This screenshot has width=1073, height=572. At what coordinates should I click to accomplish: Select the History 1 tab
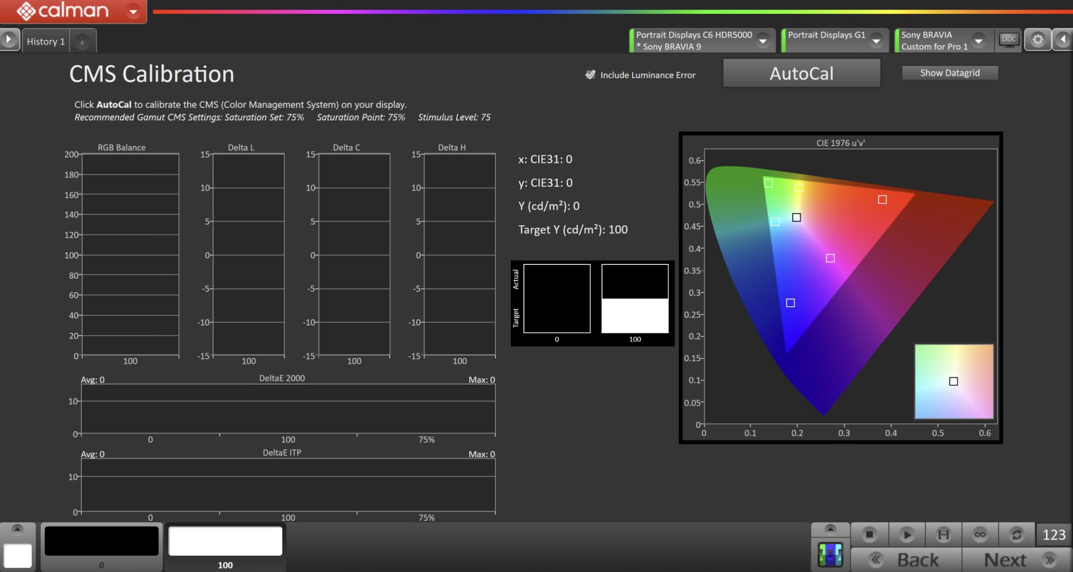(x=46, y=41)
